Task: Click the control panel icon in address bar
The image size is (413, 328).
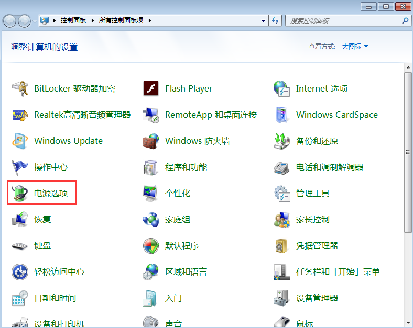Action: [45, 20]
